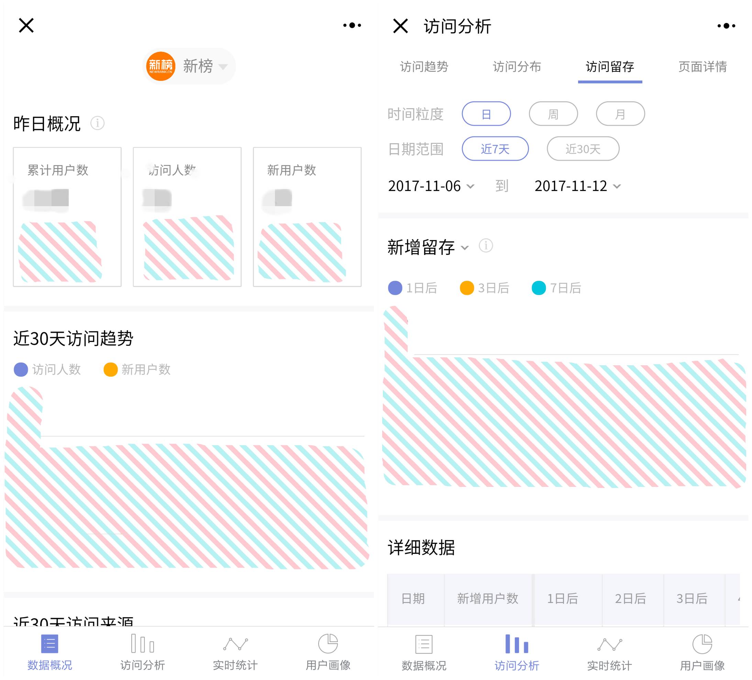752x680 pixels.
Task: Select 近30天 date range option
Action: pos(583,149)
